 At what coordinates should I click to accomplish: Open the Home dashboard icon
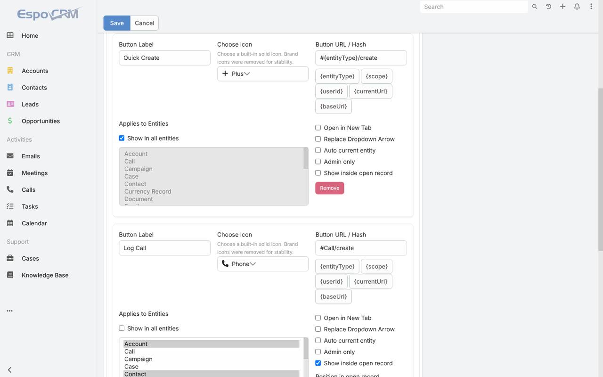[x=10, y=35]
